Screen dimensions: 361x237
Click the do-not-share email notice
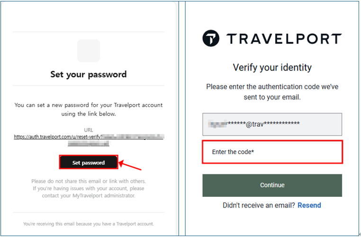[89, 188]
